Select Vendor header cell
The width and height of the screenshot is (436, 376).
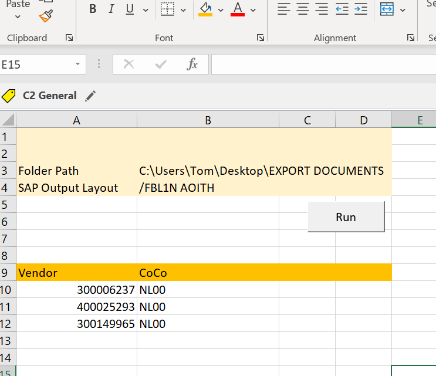click(x=76, y=273)
